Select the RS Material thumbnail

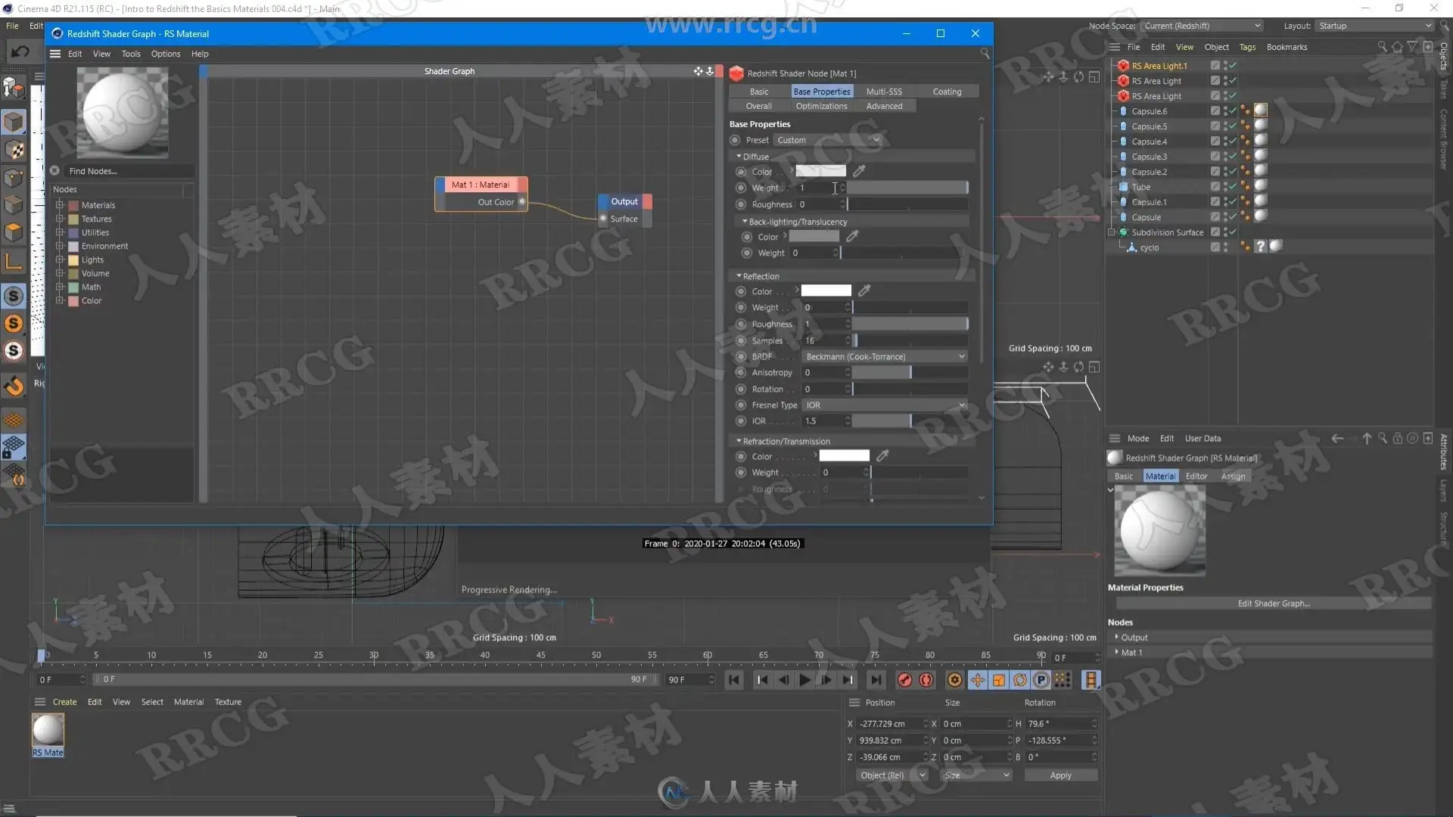(x=48, y=730)
